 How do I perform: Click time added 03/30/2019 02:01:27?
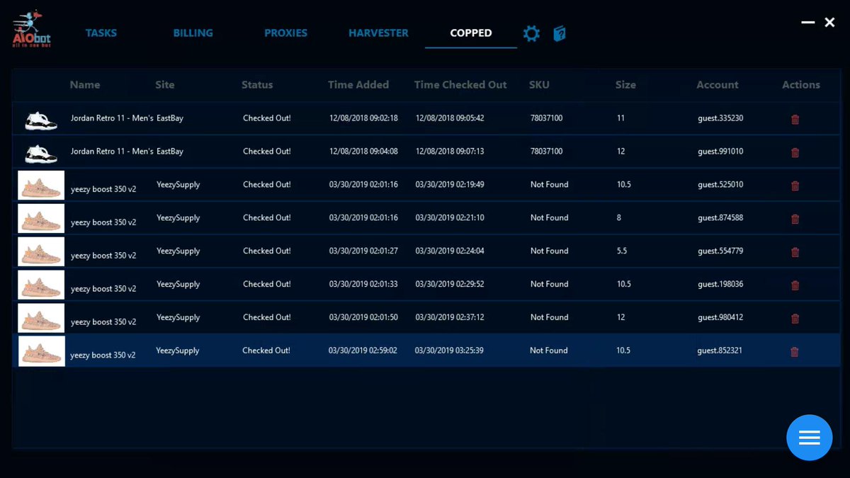363,251
